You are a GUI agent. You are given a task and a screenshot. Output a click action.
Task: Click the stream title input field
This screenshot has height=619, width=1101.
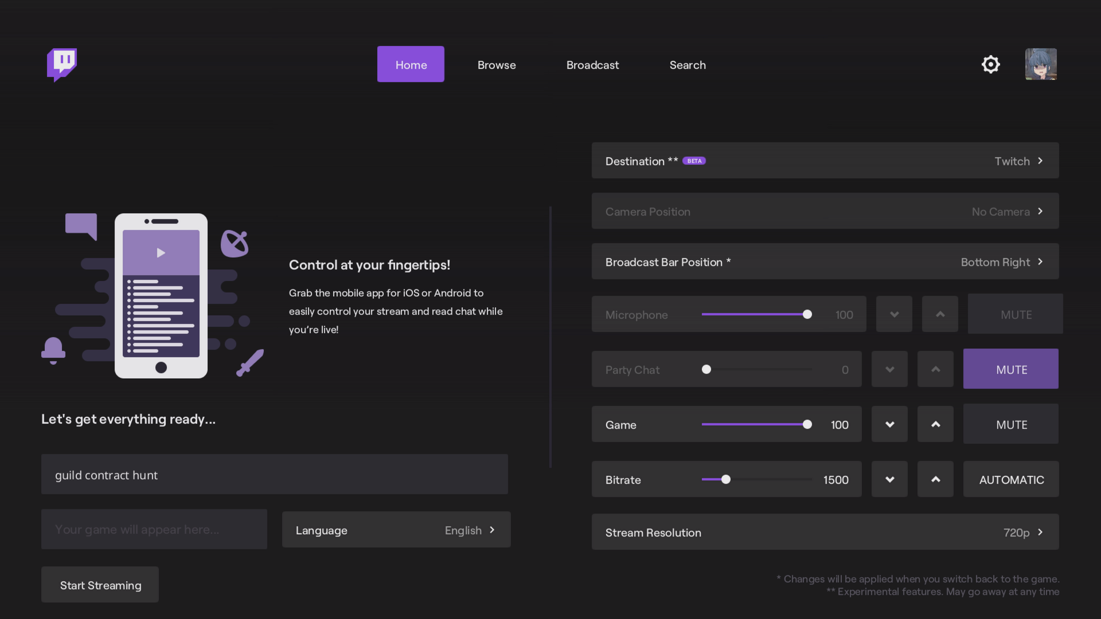275,474
